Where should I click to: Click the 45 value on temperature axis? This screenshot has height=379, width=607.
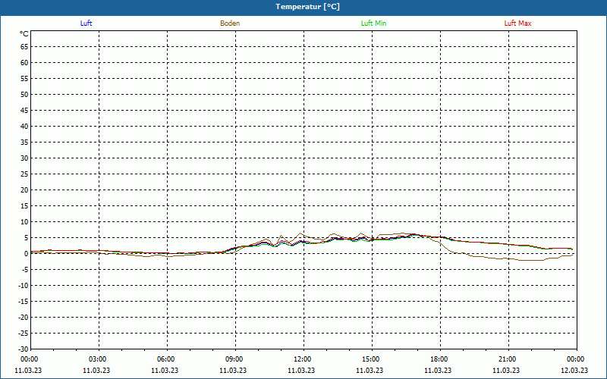[x=24, y=111]
